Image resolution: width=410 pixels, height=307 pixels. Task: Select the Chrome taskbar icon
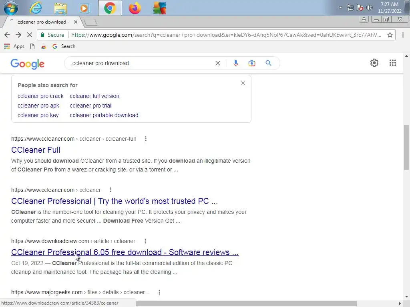tap(110, 8)
